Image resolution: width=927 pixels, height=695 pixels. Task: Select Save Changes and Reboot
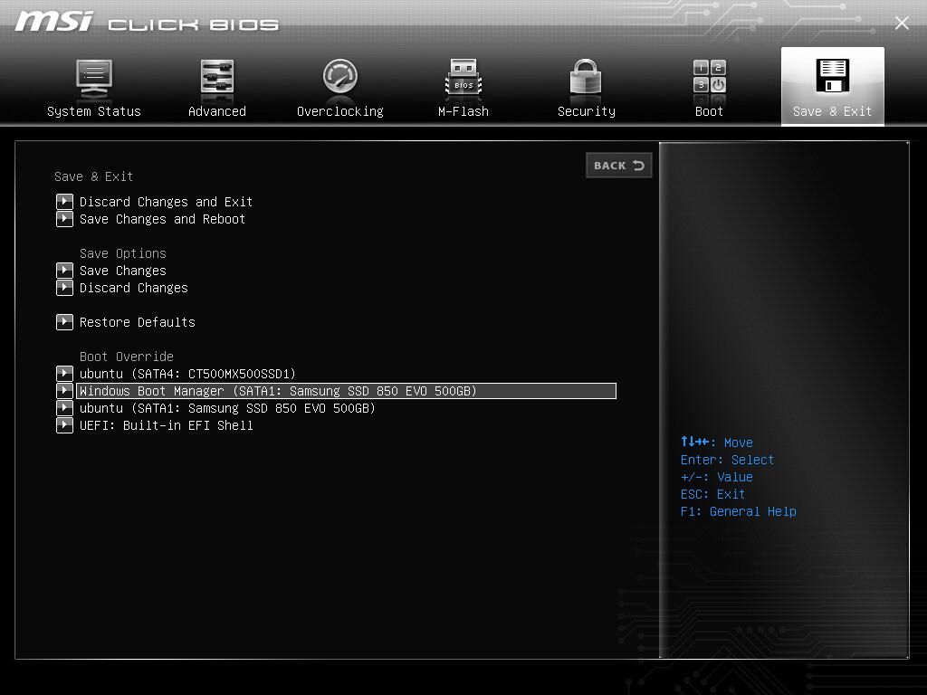coord(162,219)
